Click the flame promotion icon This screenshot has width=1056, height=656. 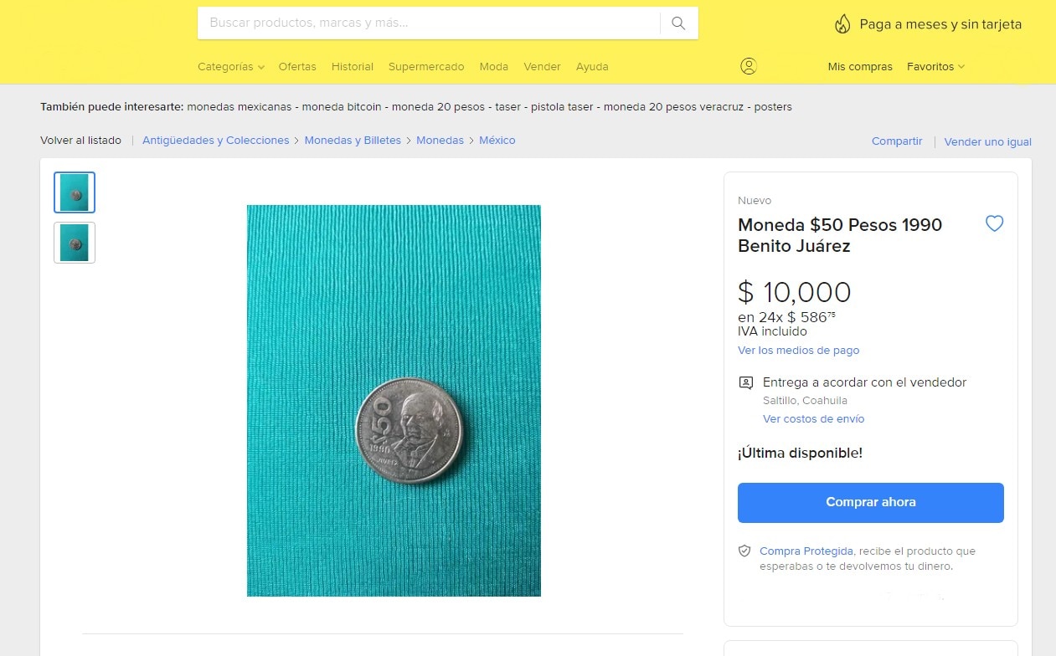coord(842,24)
